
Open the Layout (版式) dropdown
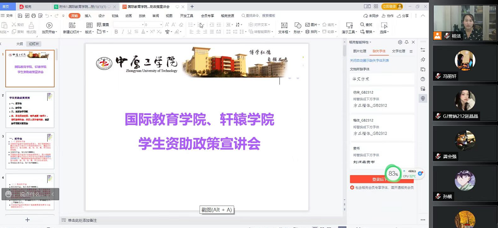point(89,32)
